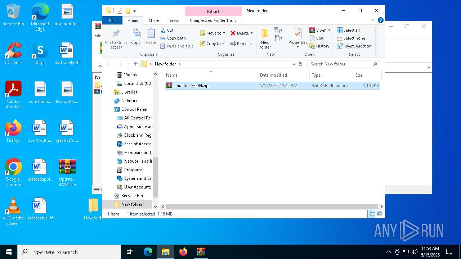Viewport: 461px width, 259px height.
Task: Click the horizontal scrollbar in file list
Action: [272, 206]
